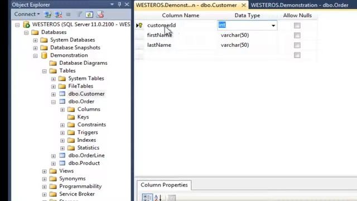Expand the Indexes folder node
The height and width of the screenshot is (201, 357).
(x=62, y=140)
